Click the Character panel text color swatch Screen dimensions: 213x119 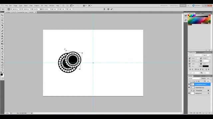[x=206, y=66]
